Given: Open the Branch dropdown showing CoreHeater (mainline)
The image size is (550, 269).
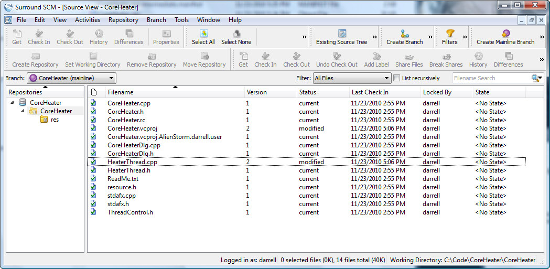Looking at the screenshot, I should [71, 78].
